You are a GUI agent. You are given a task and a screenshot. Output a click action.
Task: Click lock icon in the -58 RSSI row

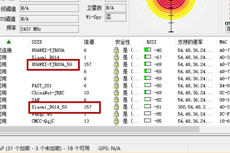click(116, 71)
